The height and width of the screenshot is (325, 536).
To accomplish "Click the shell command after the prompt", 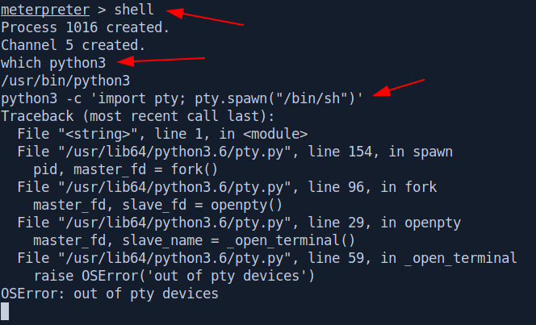I will tap(134, 9).
